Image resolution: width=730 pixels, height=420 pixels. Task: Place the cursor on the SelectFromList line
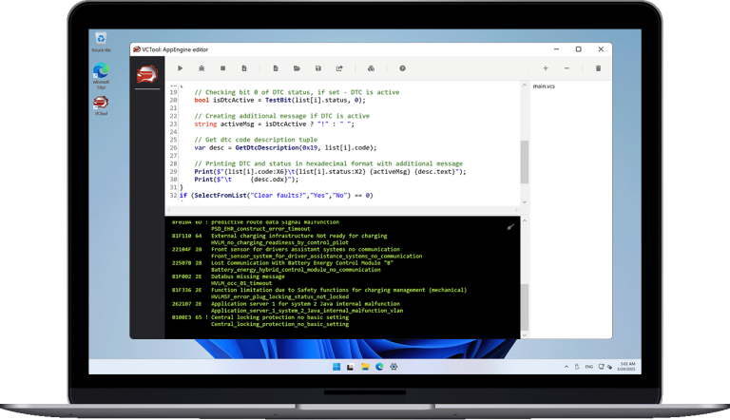pyautogui.click(x=285, y=195)
